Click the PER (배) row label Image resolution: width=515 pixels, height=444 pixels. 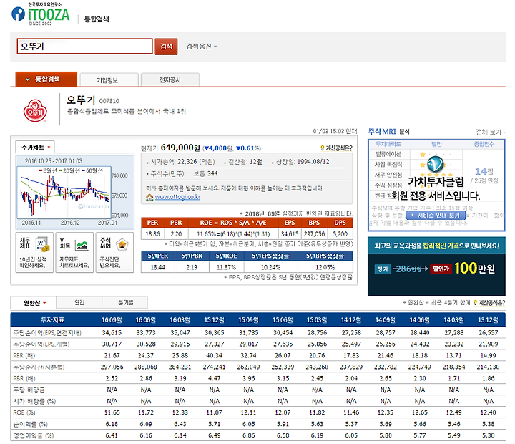pyautogui.click(x=24, y=355)
